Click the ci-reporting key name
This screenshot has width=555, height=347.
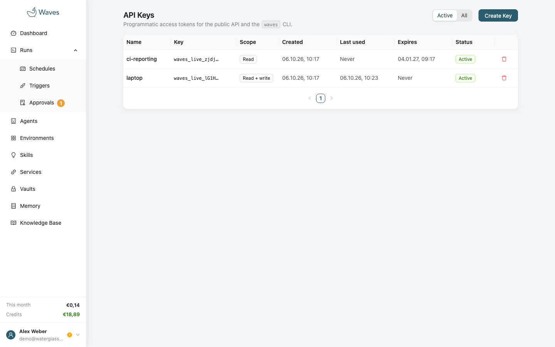click(x=141, y=59)
